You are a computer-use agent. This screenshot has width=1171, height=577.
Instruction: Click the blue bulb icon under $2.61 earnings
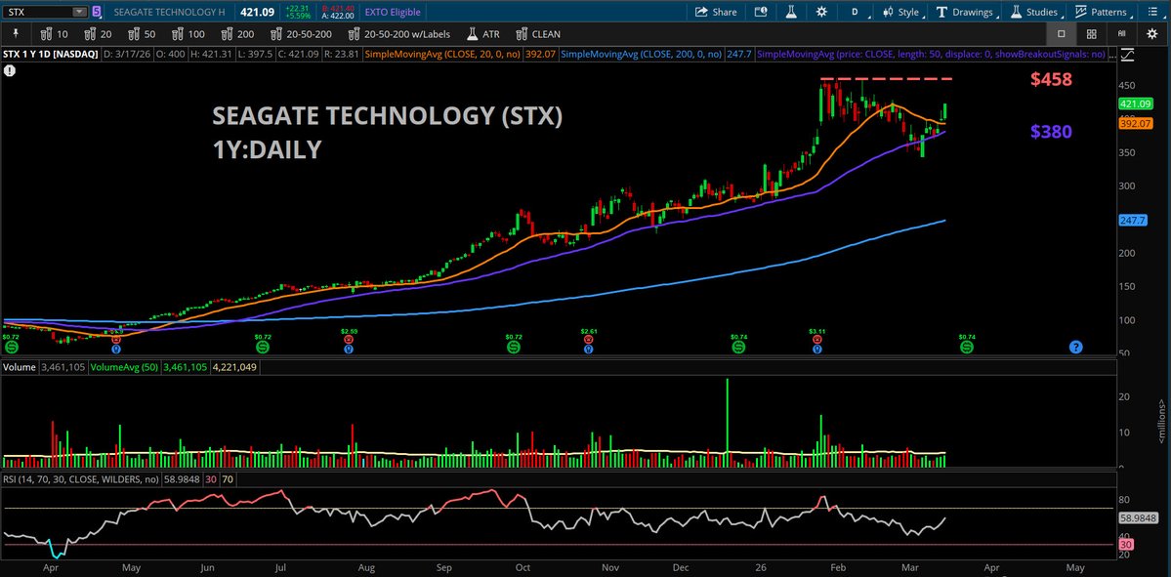point(589,349)
